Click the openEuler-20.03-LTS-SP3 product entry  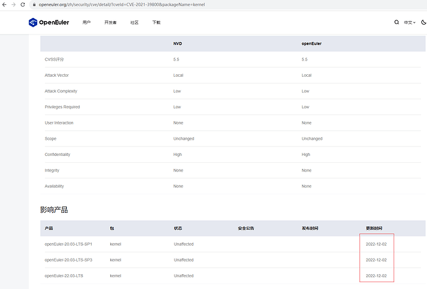[68, 260]
